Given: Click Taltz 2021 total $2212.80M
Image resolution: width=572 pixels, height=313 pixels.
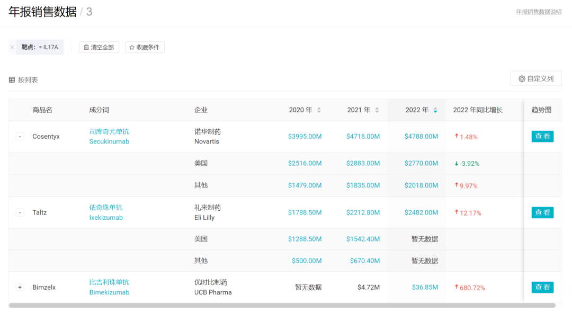Looking at the screenshot, I should click(363, 212).
